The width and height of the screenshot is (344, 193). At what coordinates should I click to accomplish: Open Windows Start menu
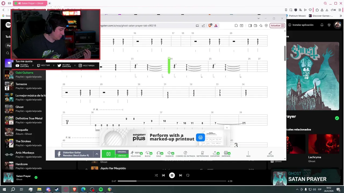(x=4, y=190)
